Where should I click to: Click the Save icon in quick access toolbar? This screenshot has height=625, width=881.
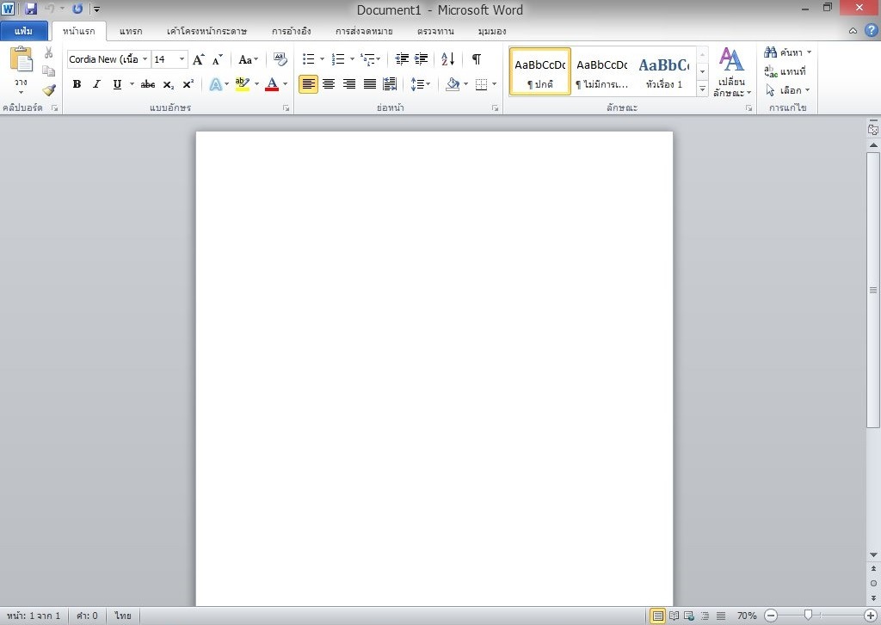pyautogui.click(x=31, y=9)
